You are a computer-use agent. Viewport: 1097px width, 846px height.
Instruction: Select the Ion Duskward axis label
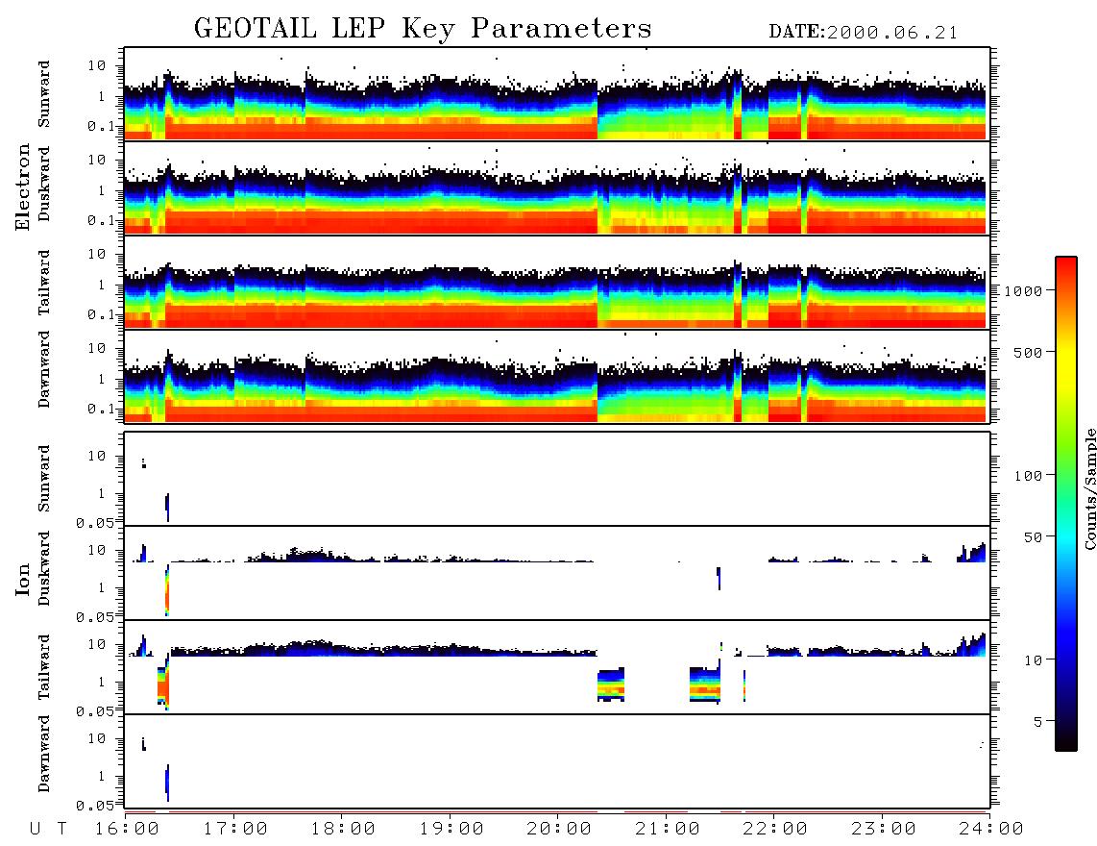coord(44,569)
